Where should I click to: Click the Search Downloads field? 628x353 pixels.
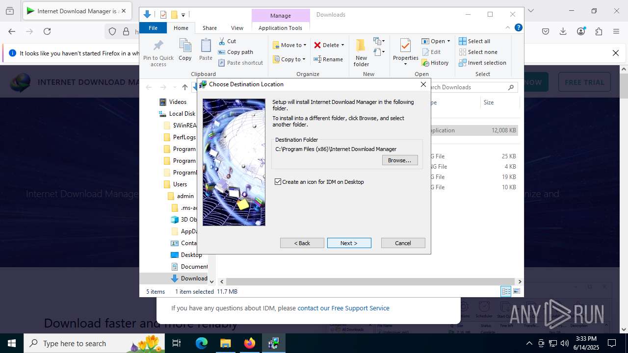pos(469,87)
